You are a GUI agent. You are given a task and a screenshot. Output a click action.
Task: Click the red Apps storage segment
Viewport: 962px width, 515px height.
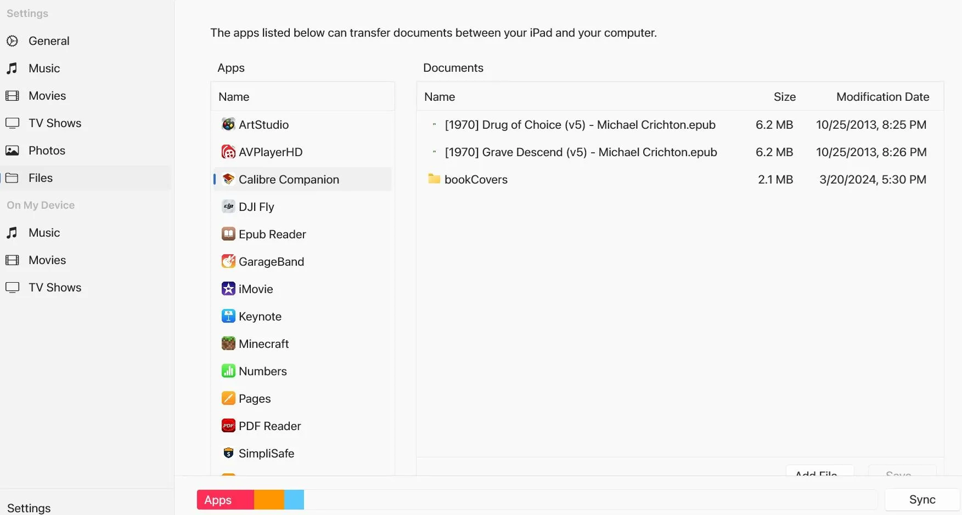pyautogui.click(x=225, y=500)
